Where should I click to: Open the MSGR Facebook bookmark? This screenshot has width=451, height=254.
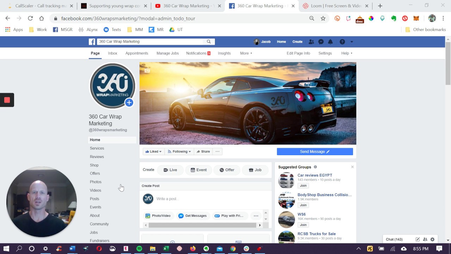63,30
